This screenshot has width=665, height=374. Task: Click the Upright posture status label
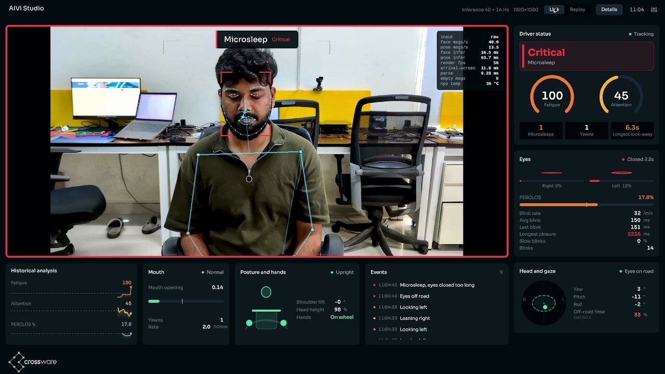342,272
